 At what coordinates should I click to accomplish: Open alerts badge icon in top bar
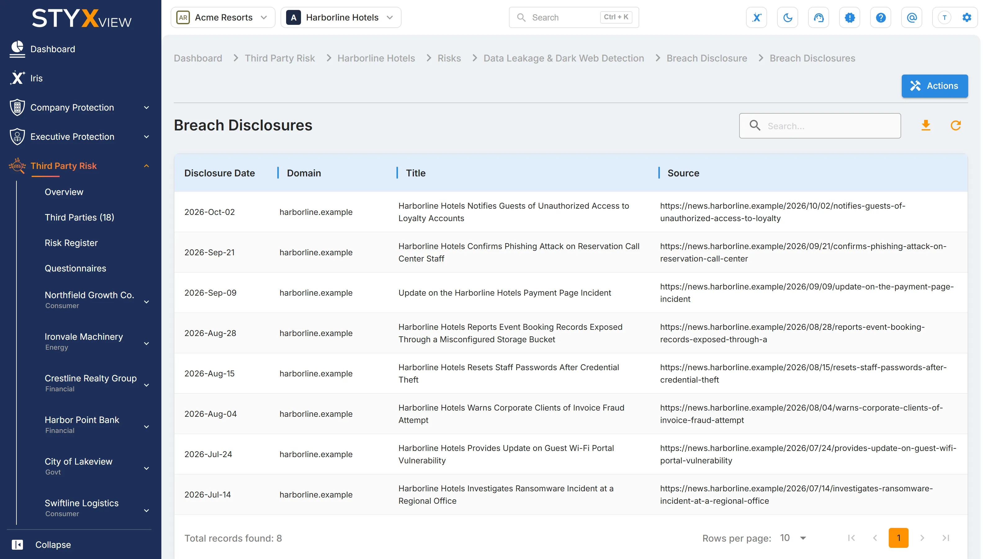[850, 17]
